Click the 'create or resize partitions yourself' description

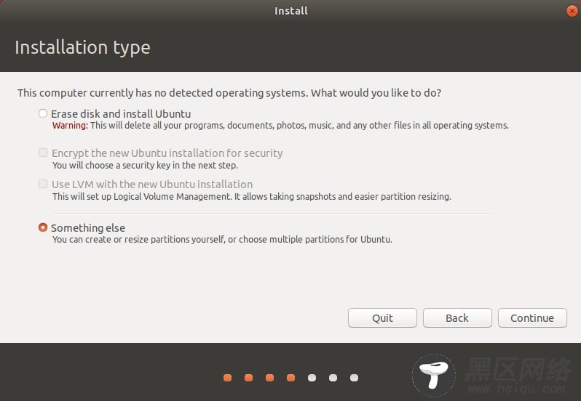[222, 240]
